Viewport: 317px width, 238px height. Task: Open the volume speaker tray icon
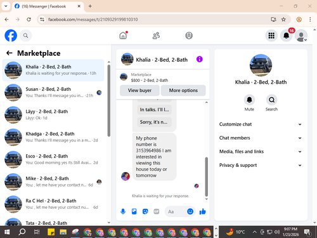277,232
